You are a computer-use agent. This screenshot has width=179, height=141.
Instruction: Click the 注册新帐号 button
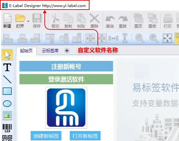click(x=66, y=66)
